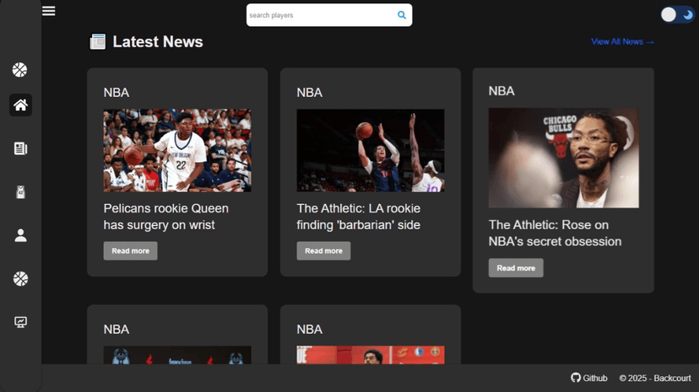The height and width of the screenshot is (392, 699).
Task: Read more on LA rookie barbarian article
Action: [323, 251]
